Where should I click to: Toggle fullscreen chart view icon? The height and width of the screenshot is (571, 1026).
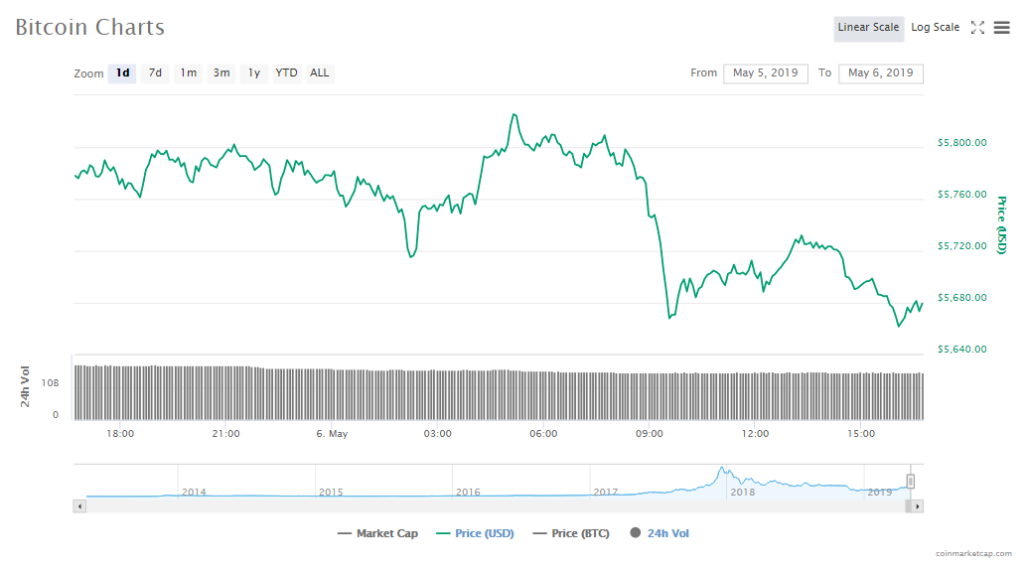click(977, 28)
